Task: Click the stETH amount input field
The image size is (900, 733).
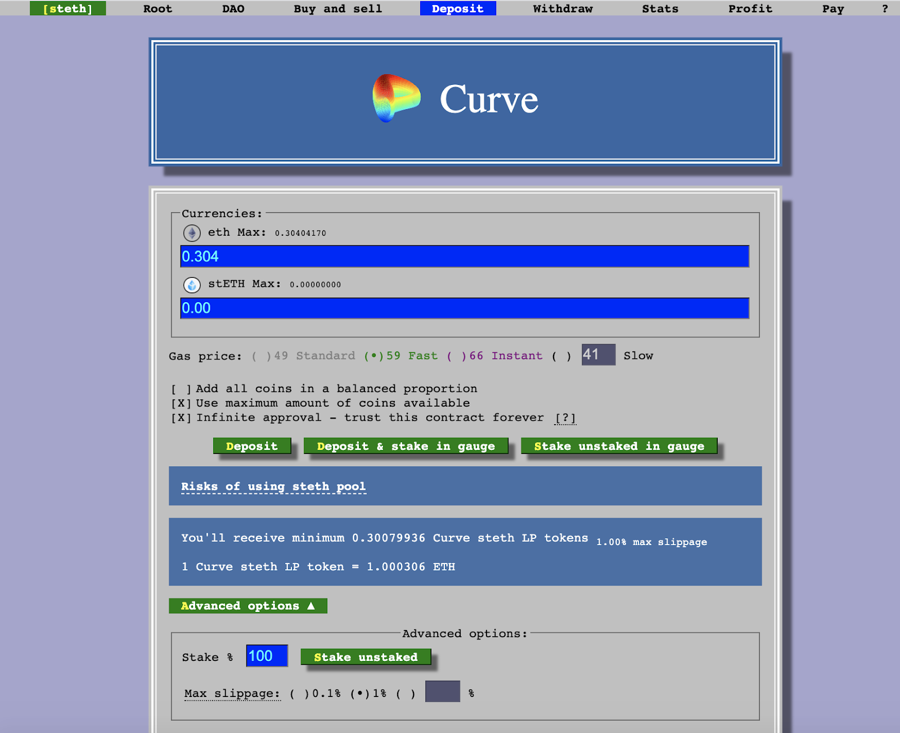Action: coord(465,308)
